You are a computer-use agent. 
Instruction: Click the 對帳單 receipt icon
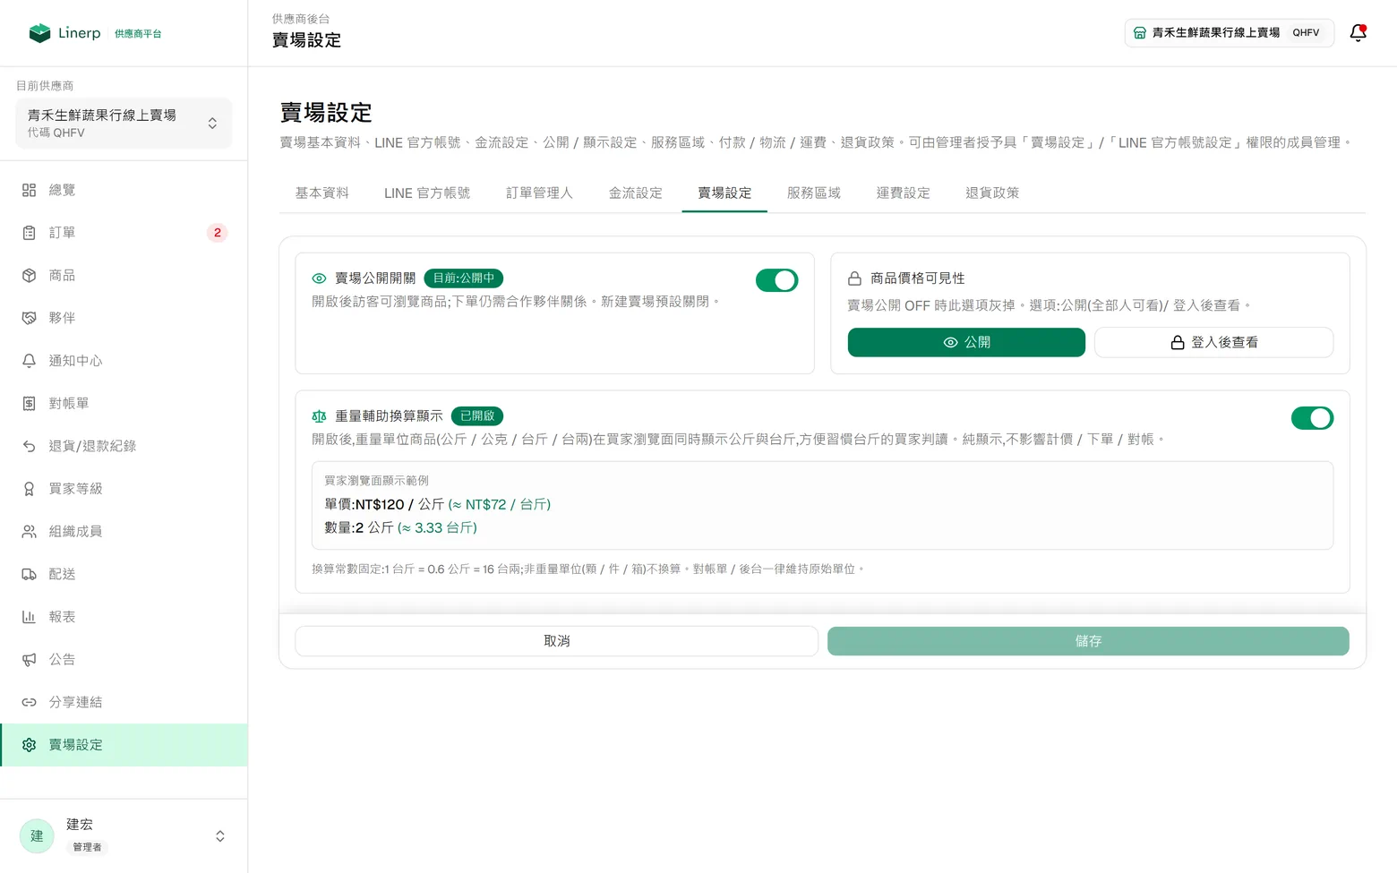click(29, 404)
